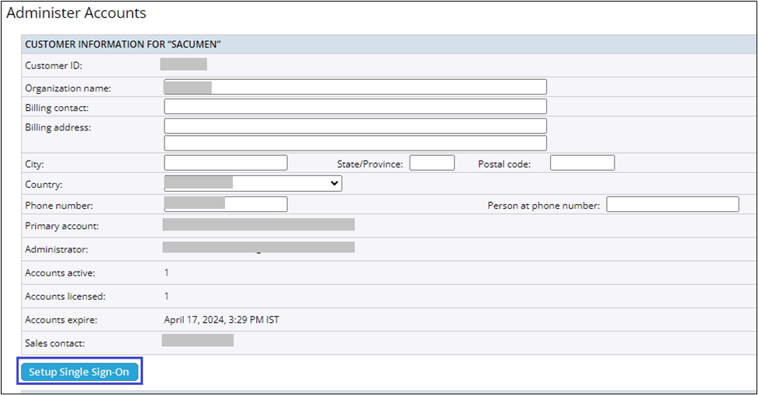758x395 pixels.
Task: Click the redacted Administrator value
Action: click(x=258, y=248)
